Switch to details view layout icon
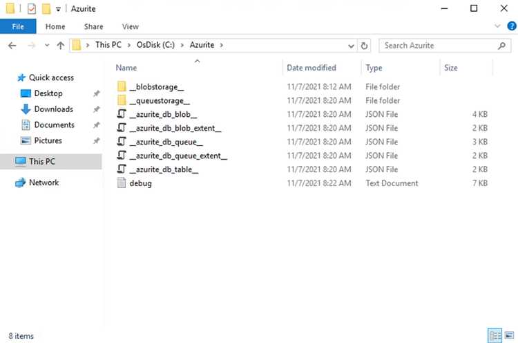Screen dimensions: 518x343 tap(495, 335)
